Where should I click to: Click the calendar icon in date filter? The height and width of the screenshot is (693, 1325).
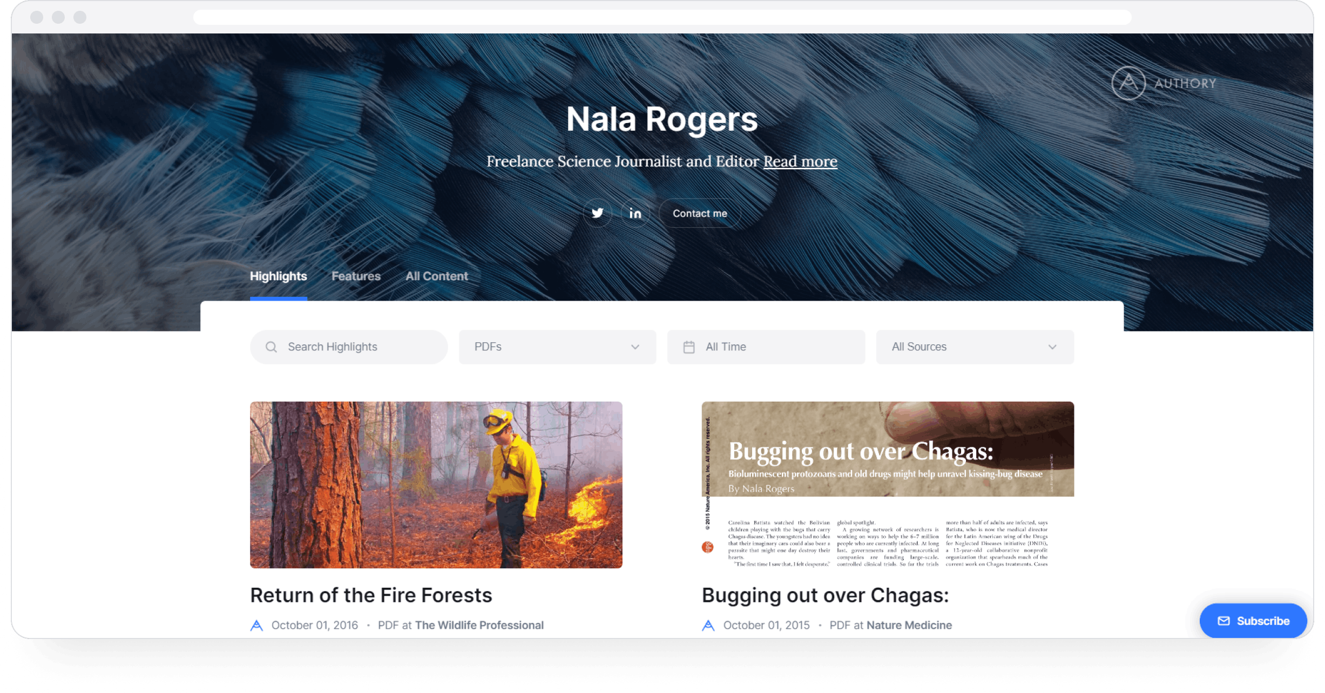(x=689, y=346)
